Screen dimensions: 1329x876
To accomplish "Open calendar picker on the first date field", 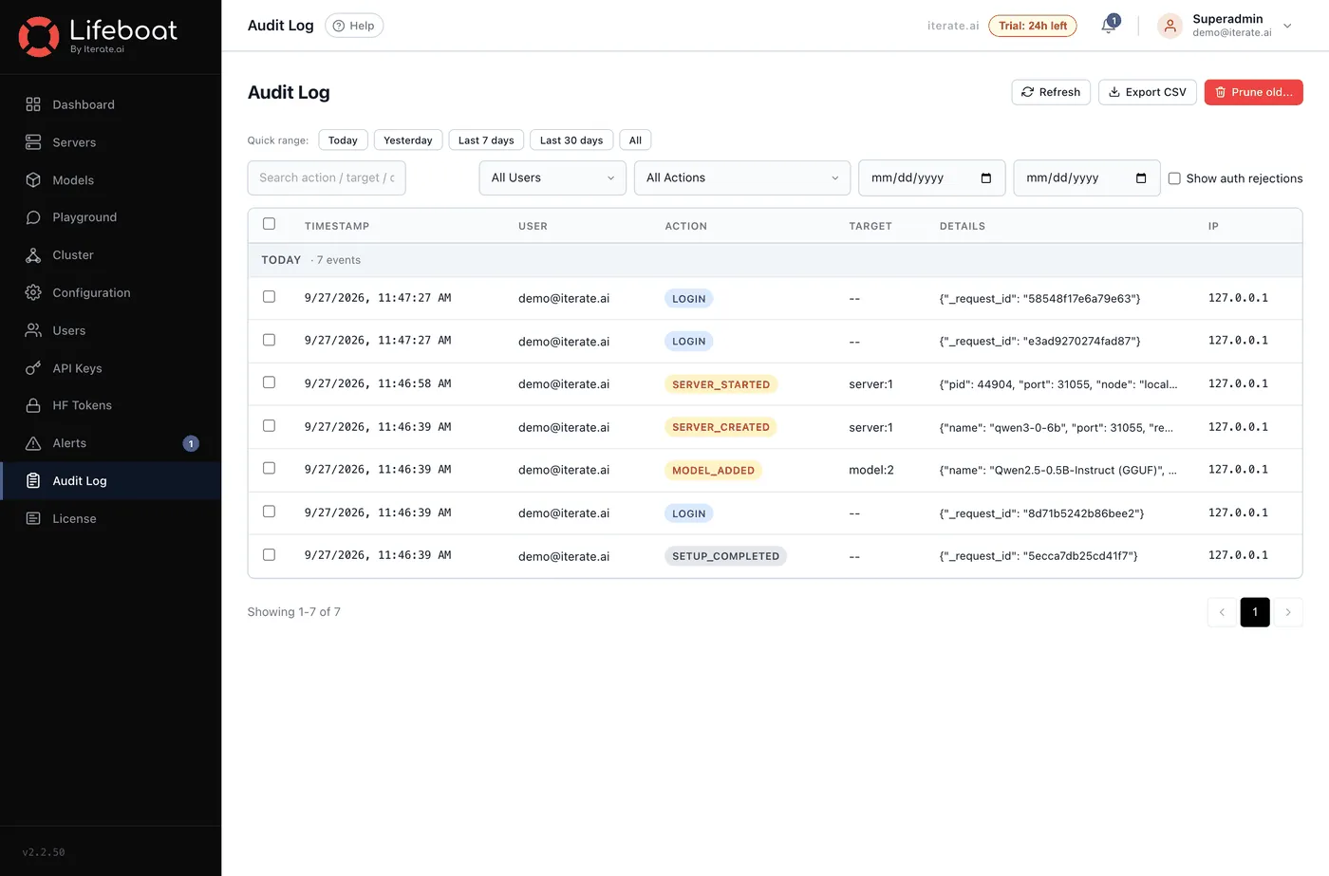I will [x=985, y=177].
